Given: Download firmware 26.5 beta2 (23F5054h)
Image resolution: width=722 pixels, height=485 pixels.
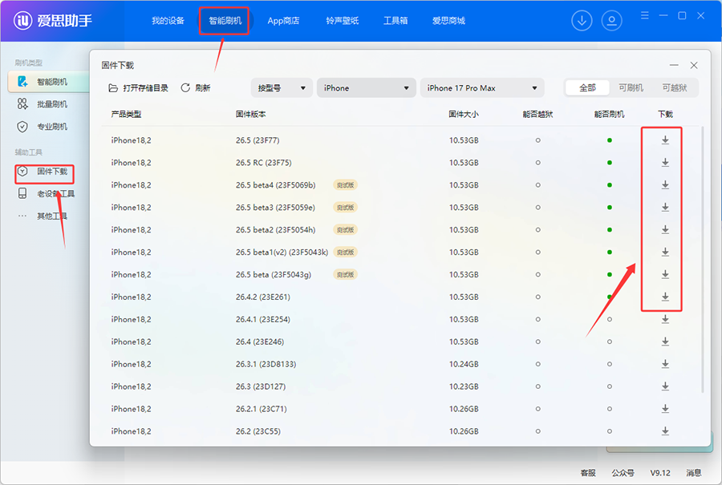Looking at the screenshot, I should 665,229.
